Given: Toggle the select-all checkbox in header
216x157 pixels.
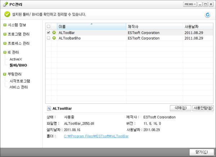Looking at the screenshot, I should click(x=49, y=27).
